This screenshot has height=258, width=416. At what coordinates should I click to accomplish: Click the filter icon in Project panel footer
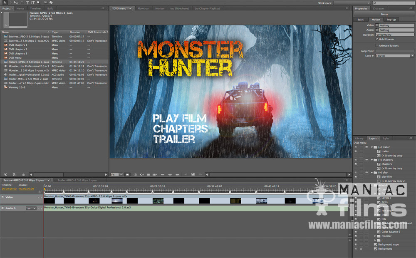click(5, 174)
